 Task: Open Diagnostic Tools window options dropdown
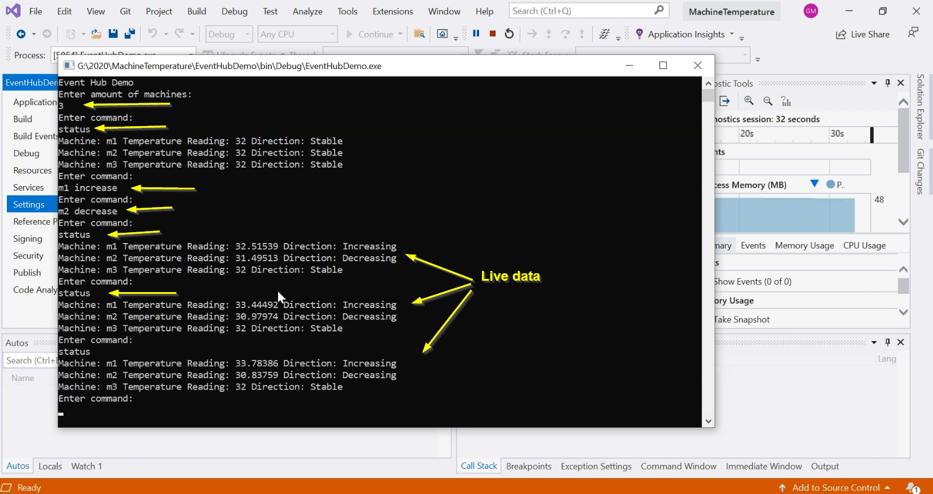pyautogui.click(x=874, y=83)
